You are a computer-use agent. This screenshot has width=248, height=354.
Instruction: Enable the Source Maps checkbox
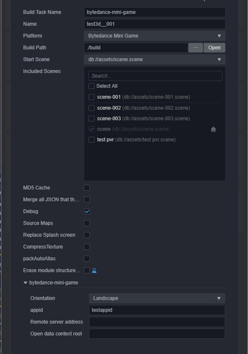tap(87, 223)
